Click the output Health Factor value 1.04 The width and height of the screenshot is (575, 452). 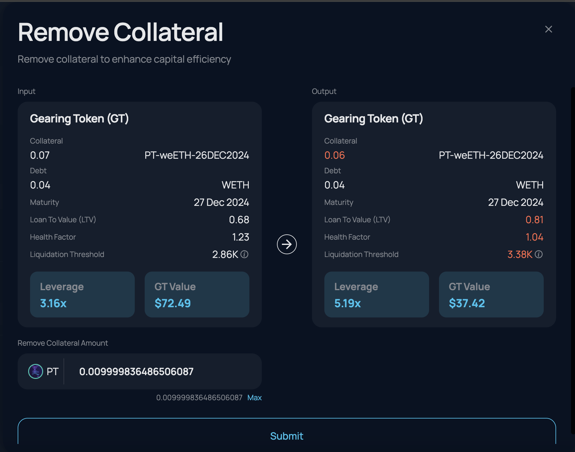tap(534, 237)
